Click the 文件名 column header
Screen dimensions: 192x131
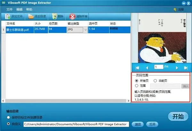point(20,24)
